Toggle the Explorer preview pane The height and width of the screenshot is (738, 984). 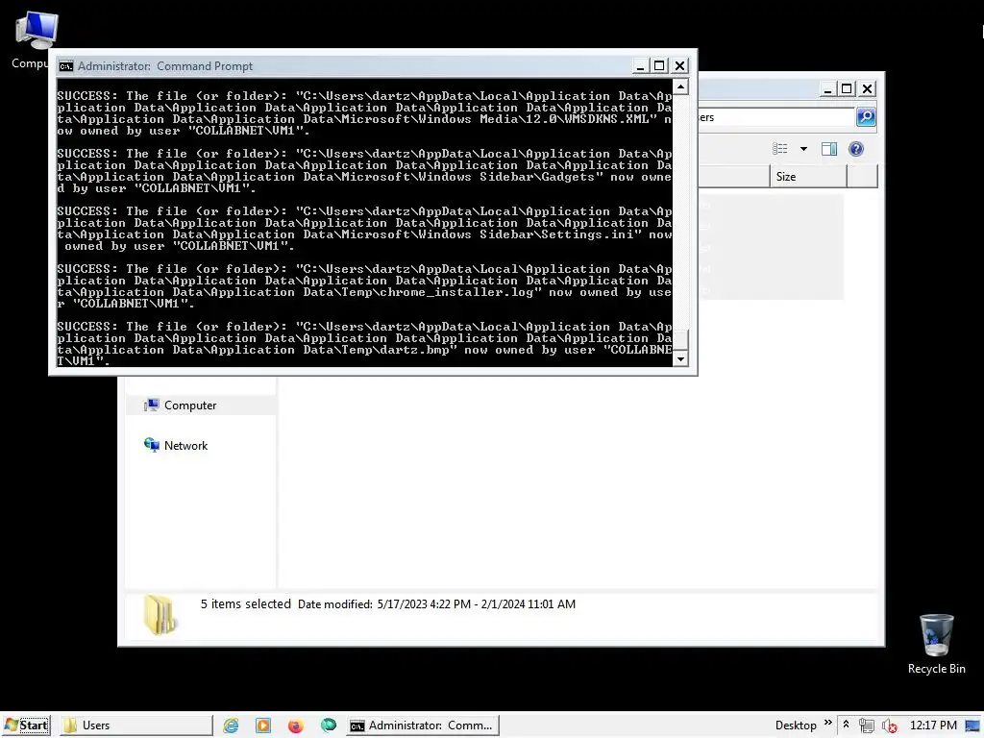click(829, 149)
